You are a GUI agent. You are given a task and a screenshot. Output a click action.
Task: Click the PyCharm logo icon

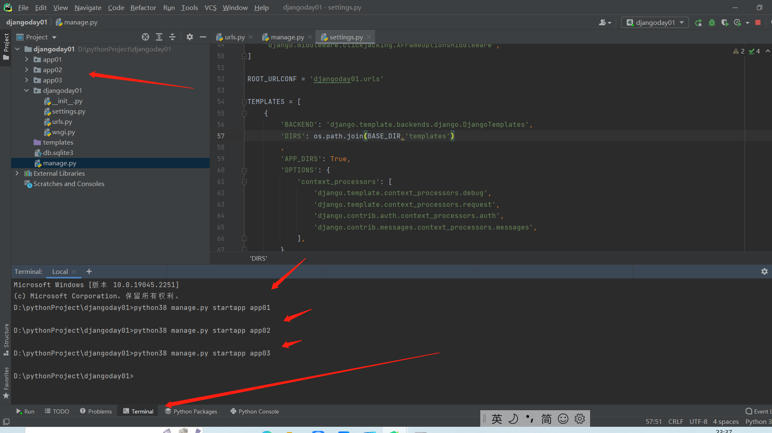[8, 7]
